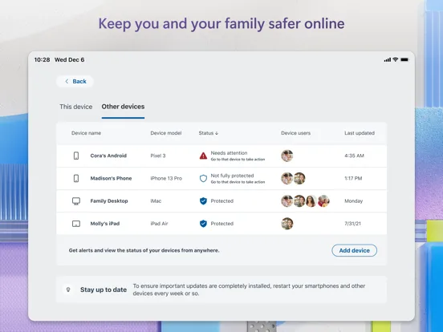Click the phone icon for Madison's Phone
The width and height of the screenshot is (443, 332).
coord(76,178)
